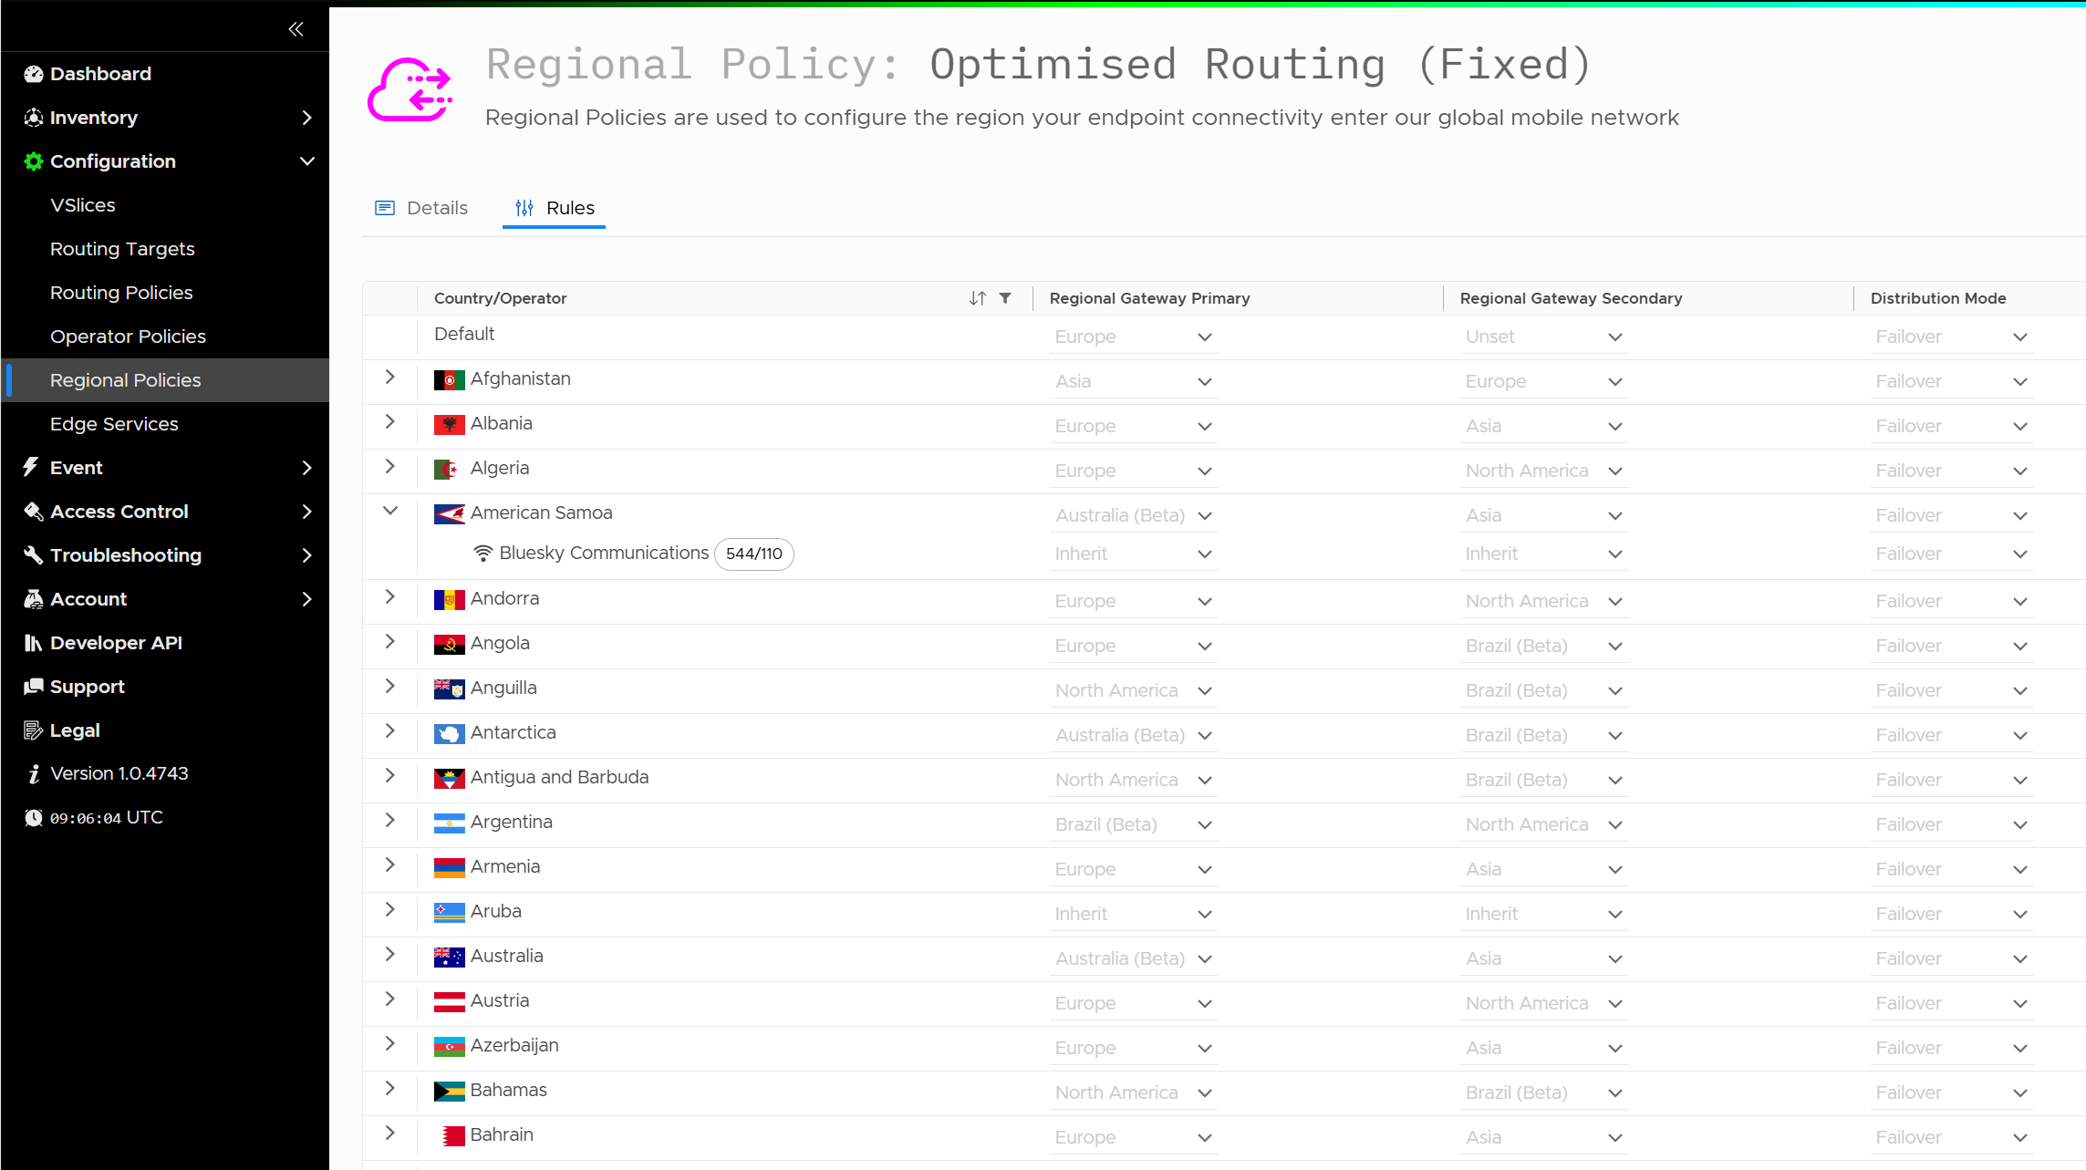Open the filter icon in the Country/Operator header
This screenshot has height=1170, width=2086.
[x=1005, y=298]
